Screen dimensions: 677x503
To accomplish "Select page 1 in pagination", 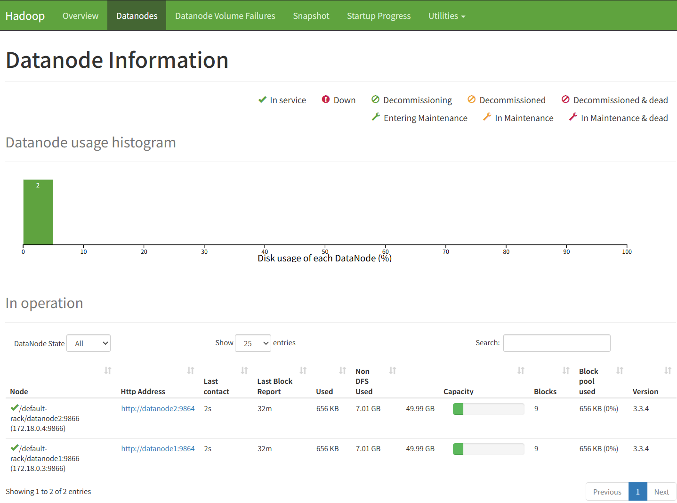I will coord(638,492).
